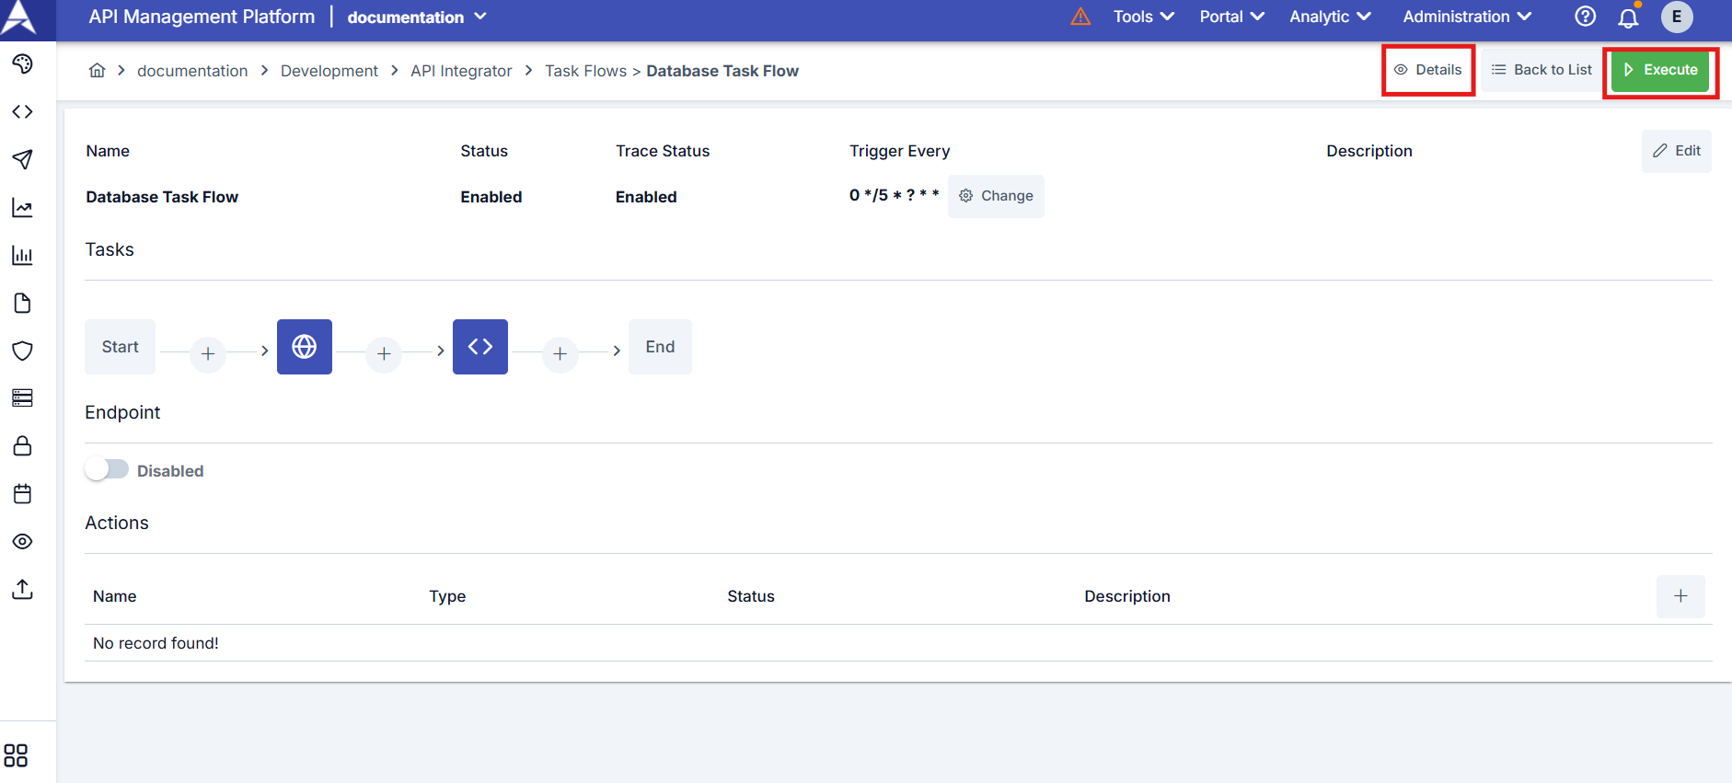This screenshot has height=783, width=1732.
Task: Open the eye sidebar icon
Action: (23, 541)
